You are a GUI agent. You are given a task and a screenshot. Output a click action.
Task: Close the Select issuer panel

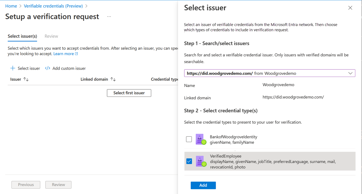(350, 8)
